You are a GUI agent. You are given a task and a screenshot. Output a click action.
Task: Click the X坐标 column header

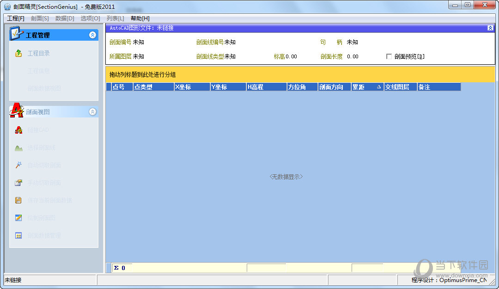point(192,86)
